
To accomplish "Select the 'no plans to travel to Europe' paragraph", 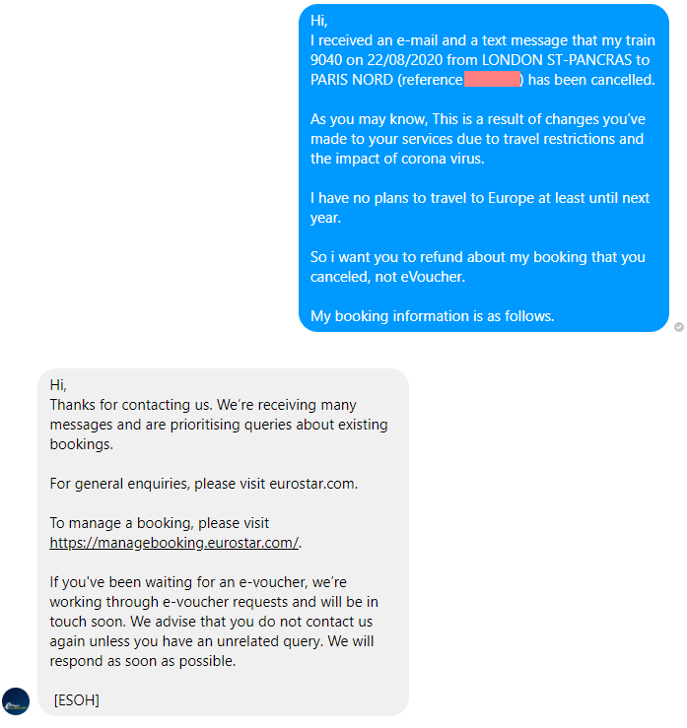I will tap(480, 208).
